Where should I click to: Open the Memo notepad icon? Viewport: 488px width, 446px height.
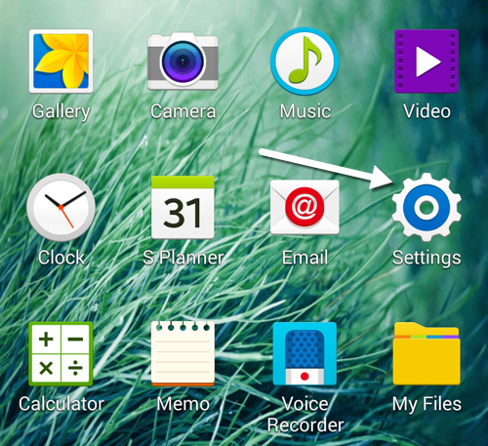pos(183,353)
